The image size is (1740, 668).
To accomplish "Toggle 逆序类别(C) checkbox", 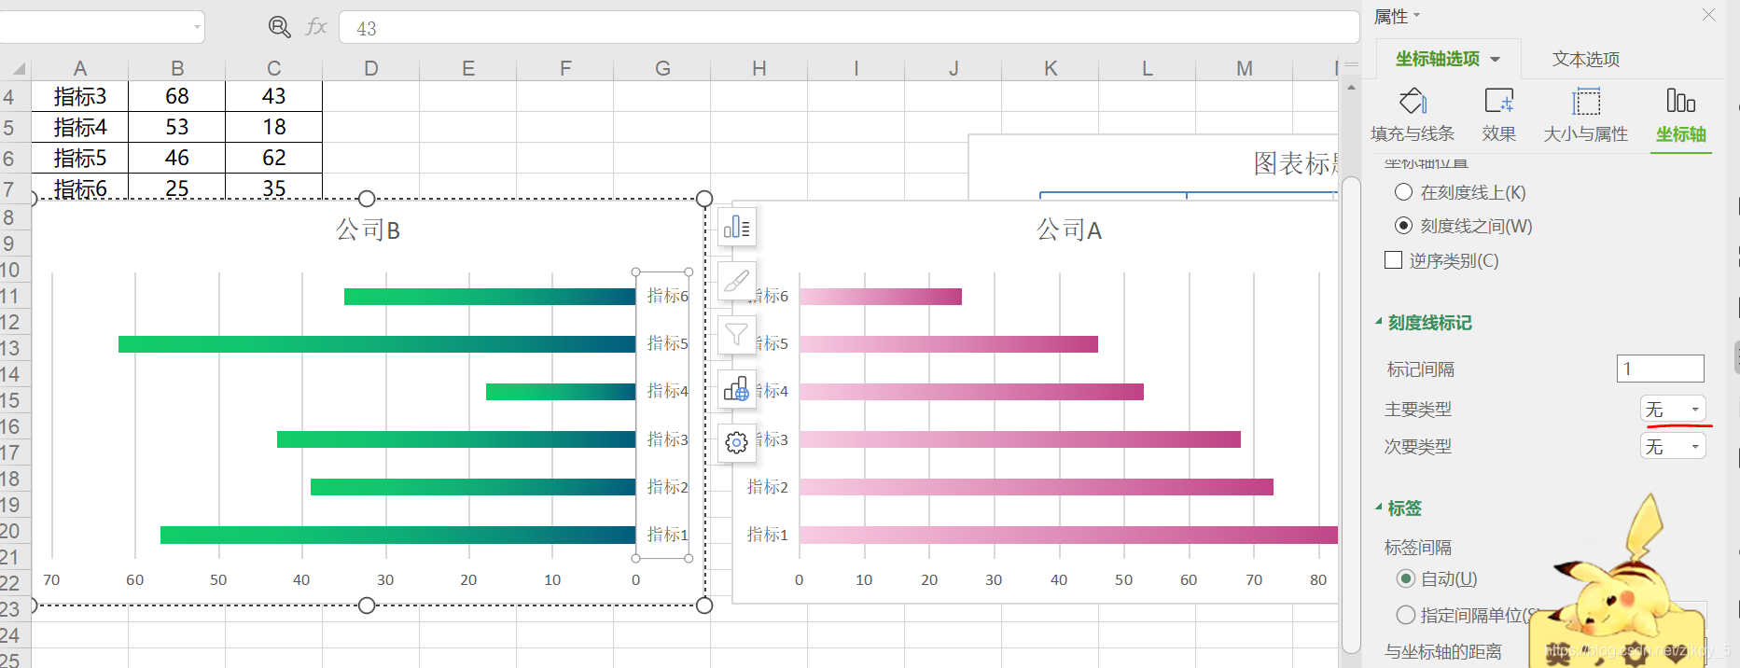I will (x=1394, y=260).
